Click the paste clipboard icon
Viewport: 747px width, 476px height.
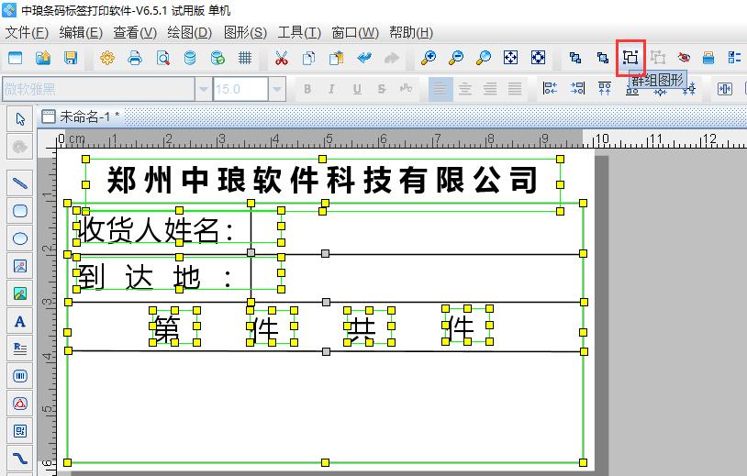(337, 58)
